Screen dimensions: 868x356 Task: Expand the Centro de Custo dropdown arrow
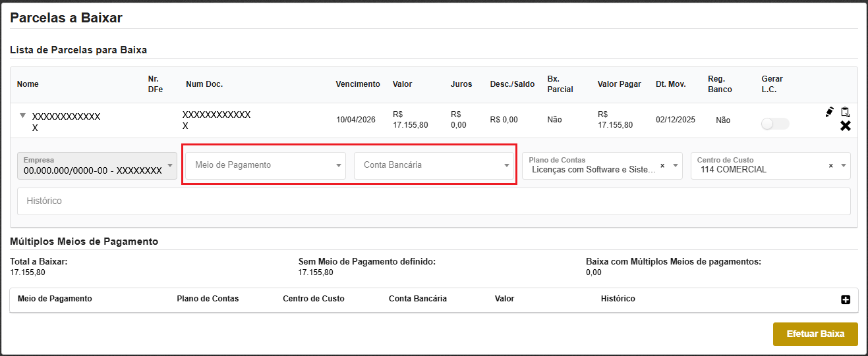pos(844,166)
